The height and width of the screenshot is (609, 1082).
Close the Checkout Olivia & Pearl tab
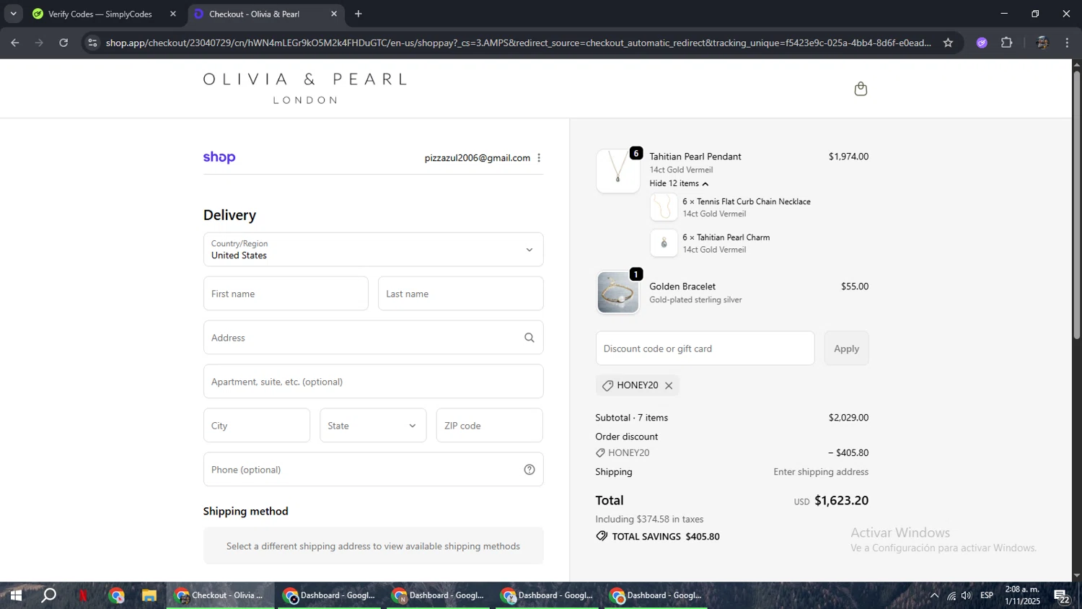click(x=333, y=14)
